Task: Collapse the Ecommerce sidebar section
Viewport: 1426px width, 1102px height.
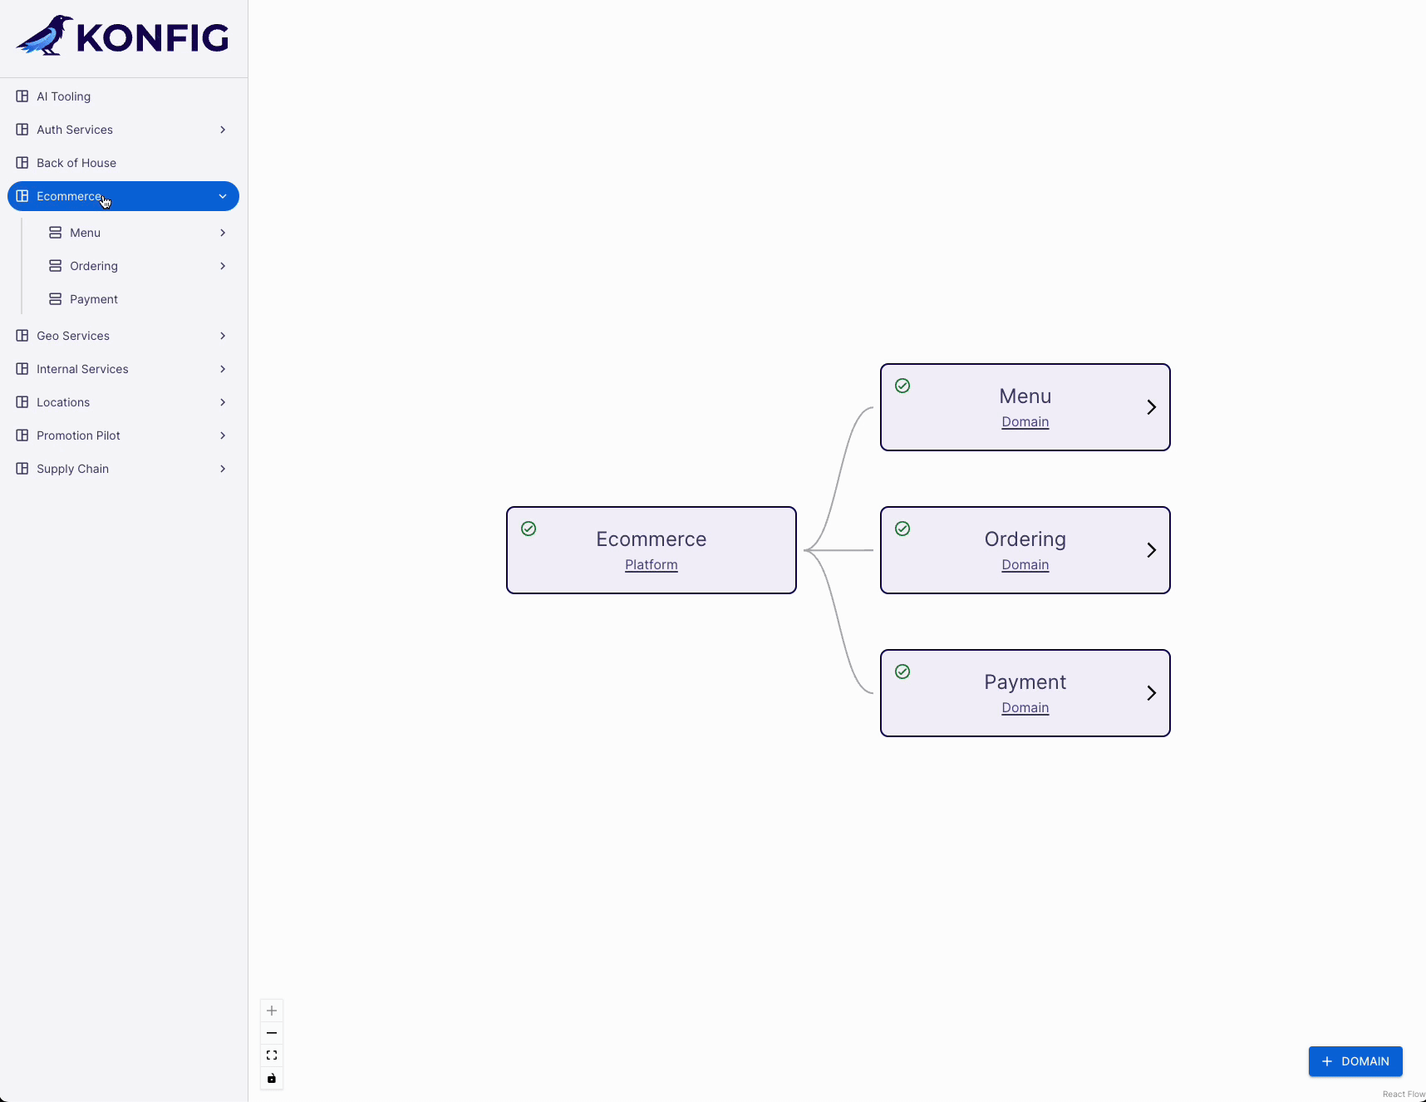Action: pos(223,196)
